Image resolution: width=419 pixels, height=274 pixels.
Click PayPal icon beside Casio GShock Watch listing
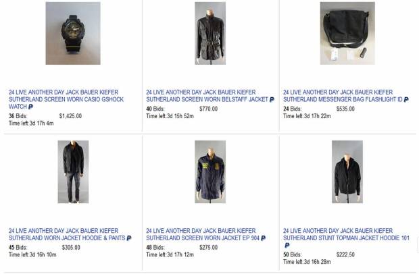click(30, 107)
